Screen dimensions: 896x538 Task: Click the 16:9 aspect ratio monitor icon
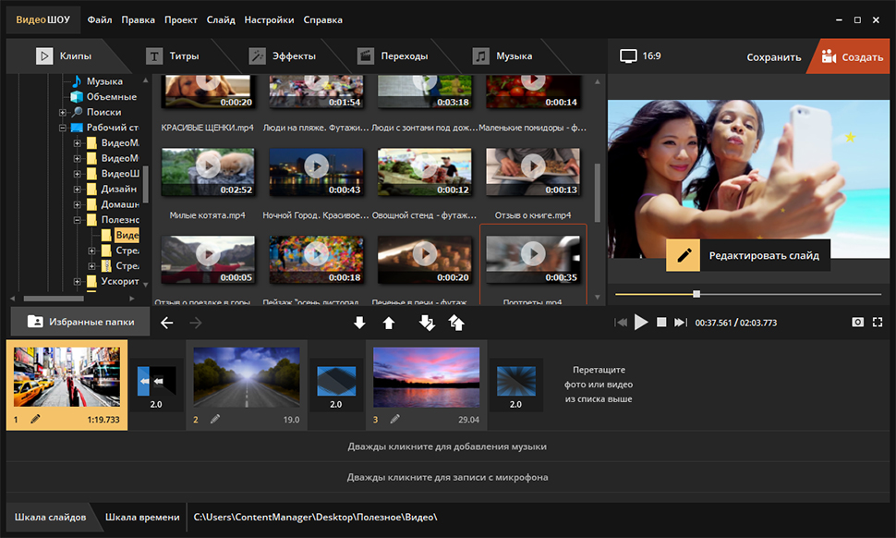tap(628, 56)
